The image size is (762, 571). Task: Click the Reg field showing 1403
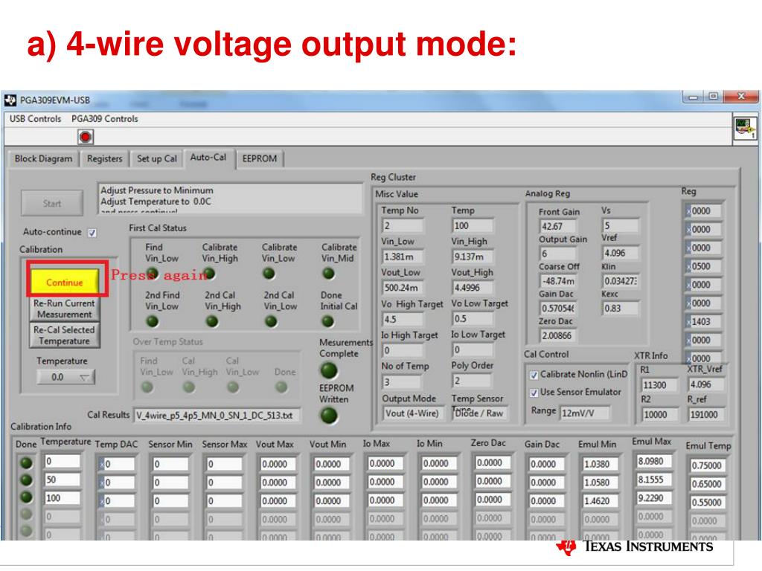tap(704, 321)
